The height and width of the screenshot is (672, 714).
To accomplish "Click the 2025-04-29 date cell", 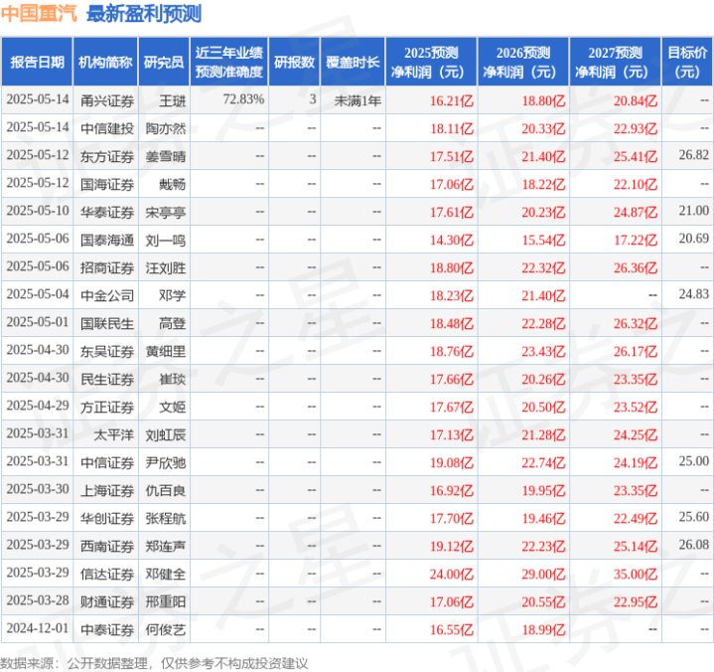I will pos(38,406).
